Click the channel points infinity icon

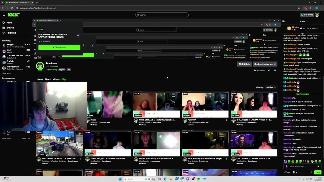tap(287, 172)
